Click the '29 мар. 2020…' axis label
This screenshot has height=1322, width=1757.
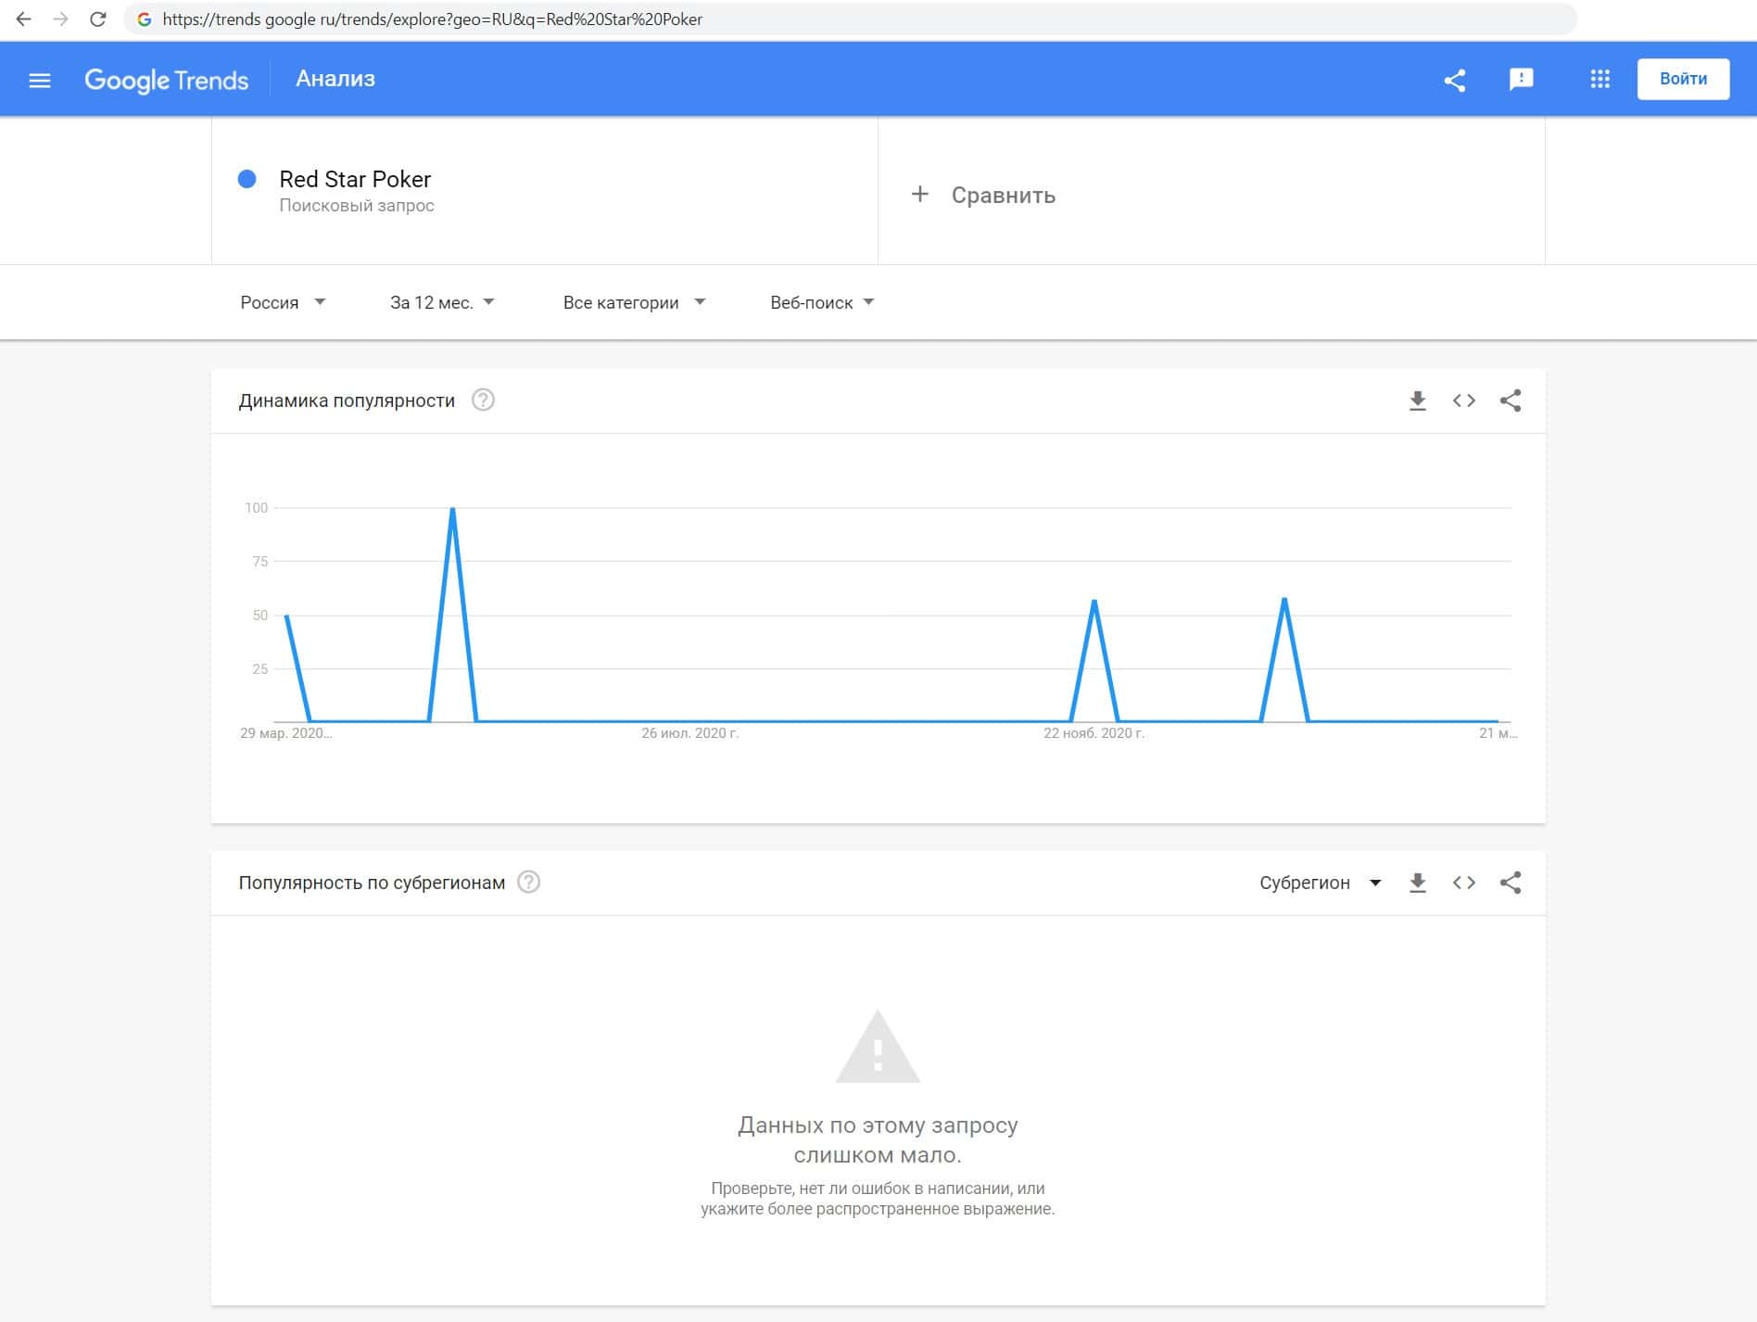[285, 733]
